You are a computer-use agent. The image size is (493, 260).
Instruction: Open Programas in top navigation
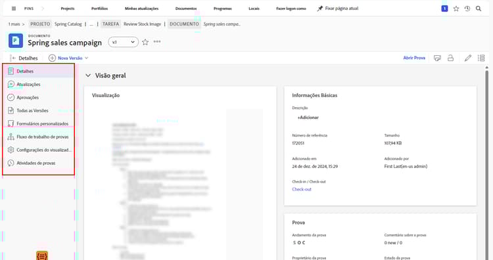[223, 9]
